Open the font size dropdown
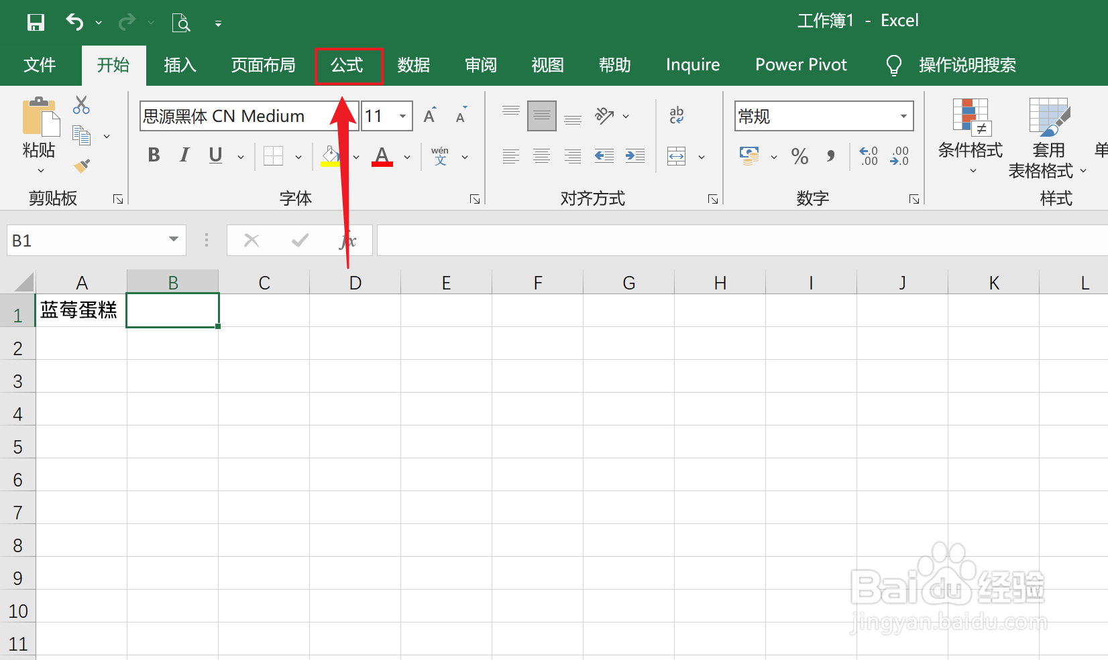 [x=402, y=116]
